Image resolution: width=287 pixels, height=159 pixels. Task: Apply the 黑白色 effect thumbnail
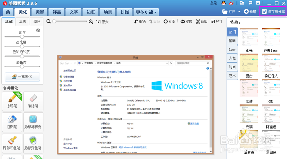point(271,139)
